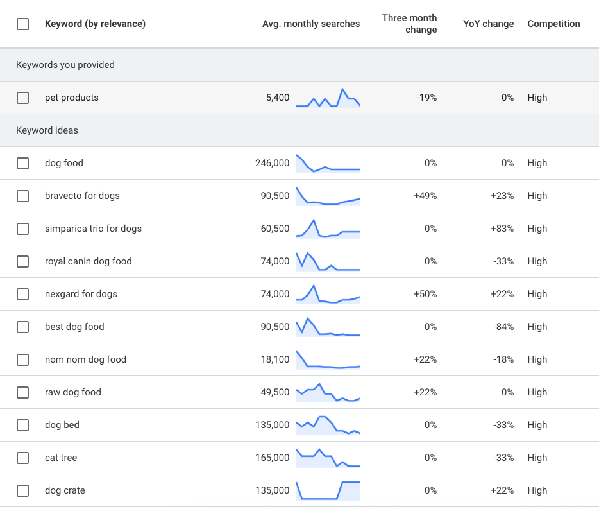The height and width of the screenshot is (509, 599).
Task: Click the dog food trend chart
Action: pos(329,163)
